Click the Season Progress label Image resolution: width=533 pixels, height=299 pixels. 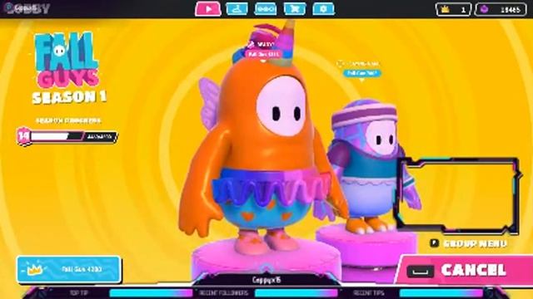point(68,120)
